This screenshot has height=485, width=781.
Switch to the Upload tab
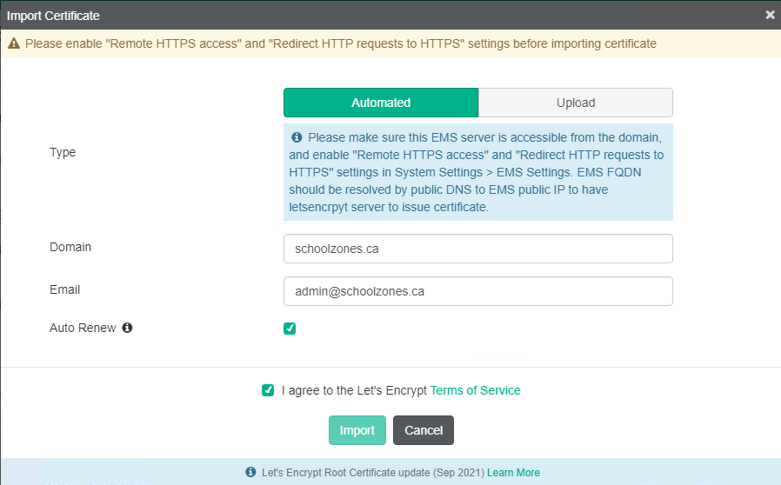(576, 103)
